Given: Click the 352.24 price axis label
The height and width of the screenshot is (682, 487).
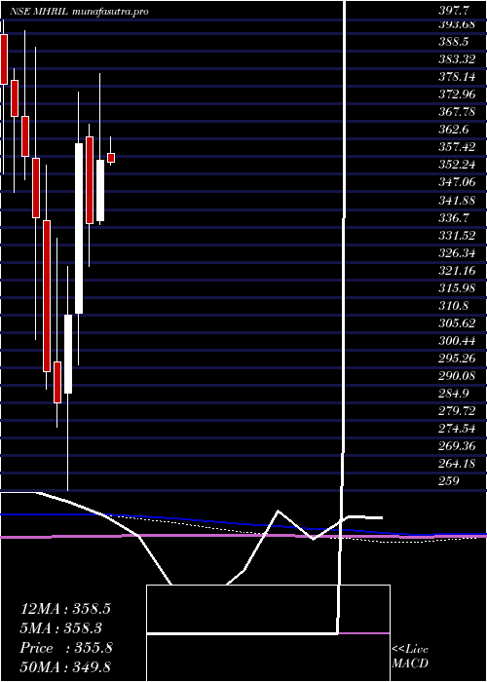Looking at the screenshot, I should pyautogui.click(x=457, y=165).
